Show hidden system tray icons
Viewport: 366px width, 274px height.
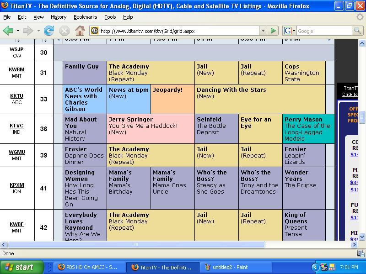tap(315, 267)
